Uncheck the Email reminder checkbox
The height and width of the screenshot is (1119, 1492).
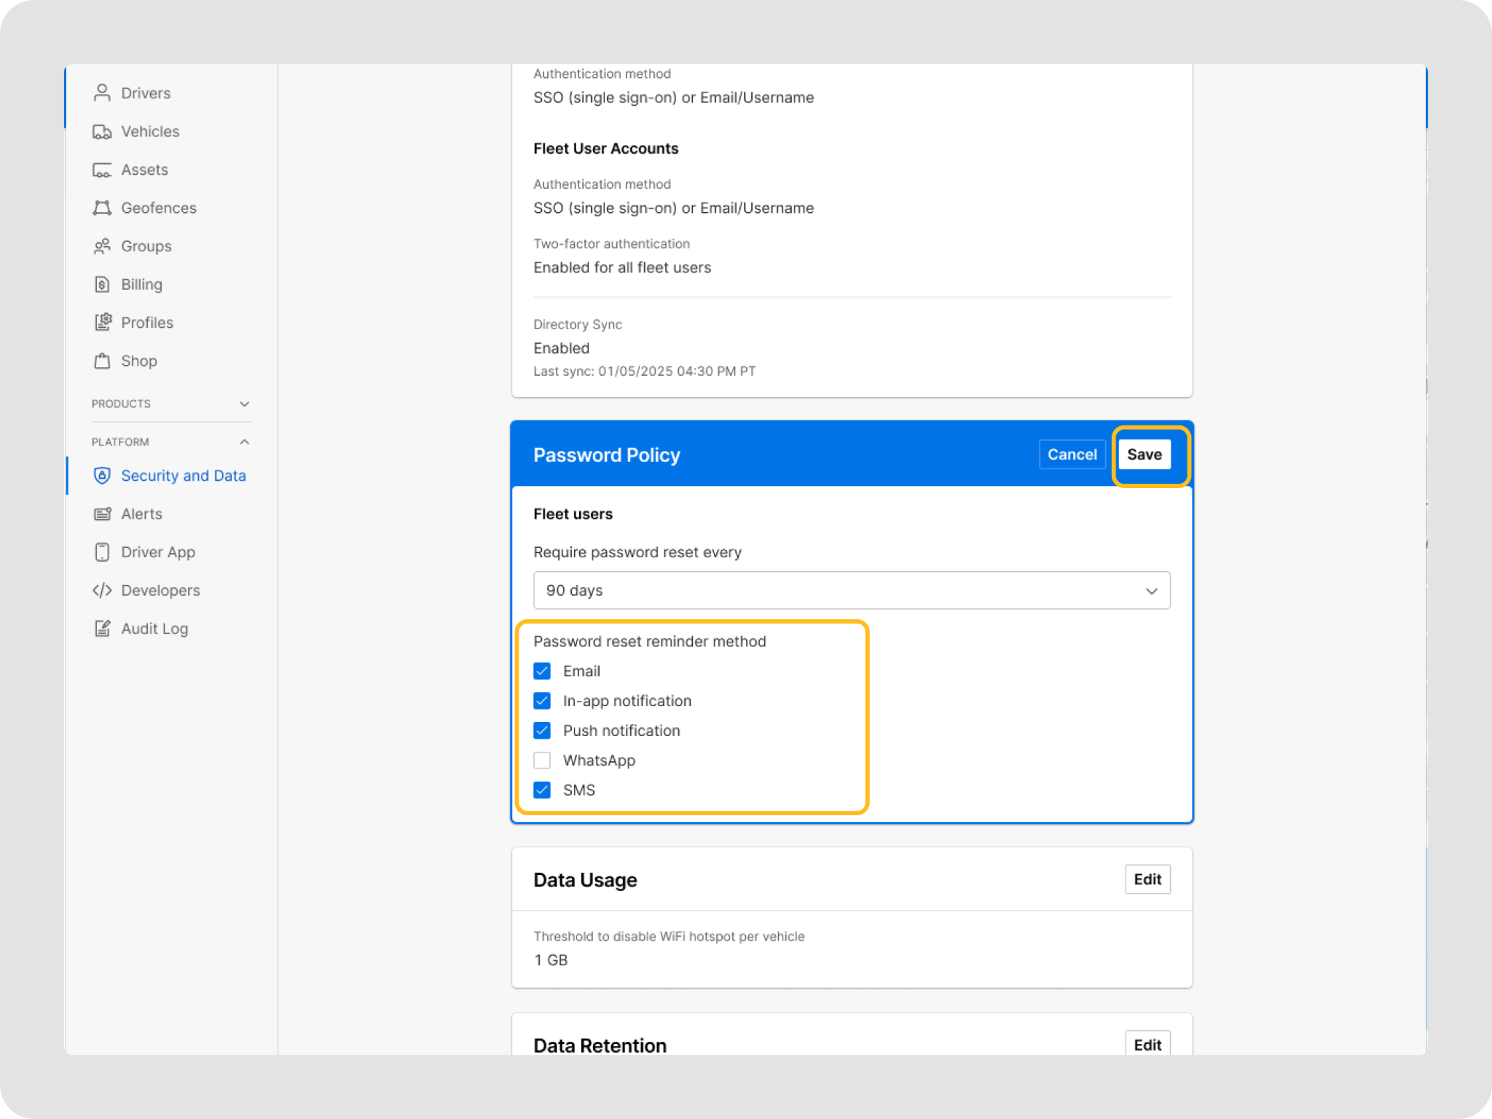[x=542, y=671]
